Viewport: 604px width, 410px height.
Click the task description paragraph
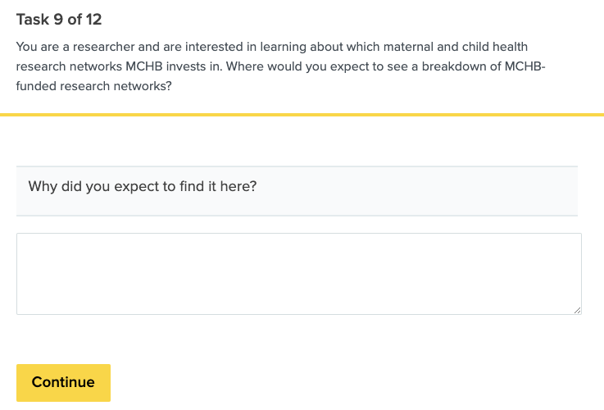click(x=279, y=66)
